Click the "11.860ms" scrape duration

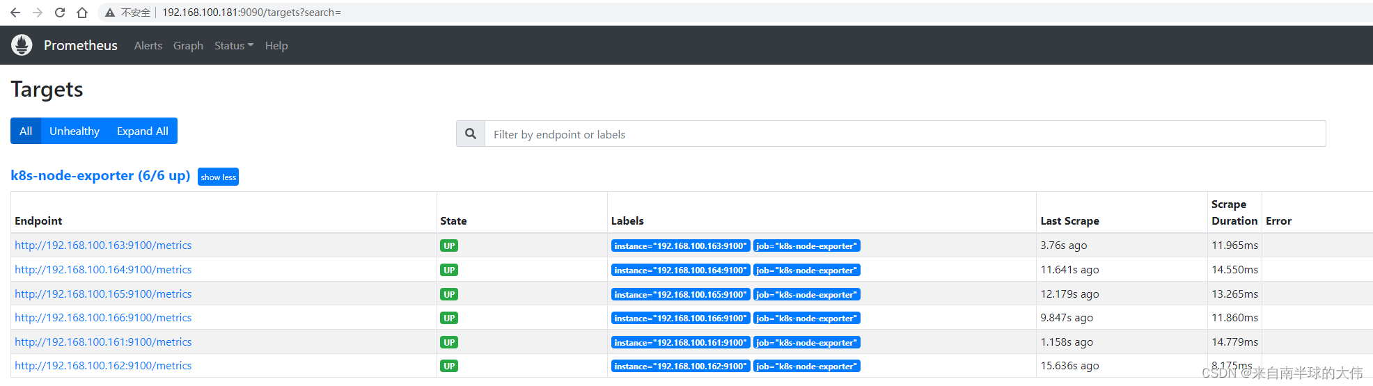click(1234, 317)
